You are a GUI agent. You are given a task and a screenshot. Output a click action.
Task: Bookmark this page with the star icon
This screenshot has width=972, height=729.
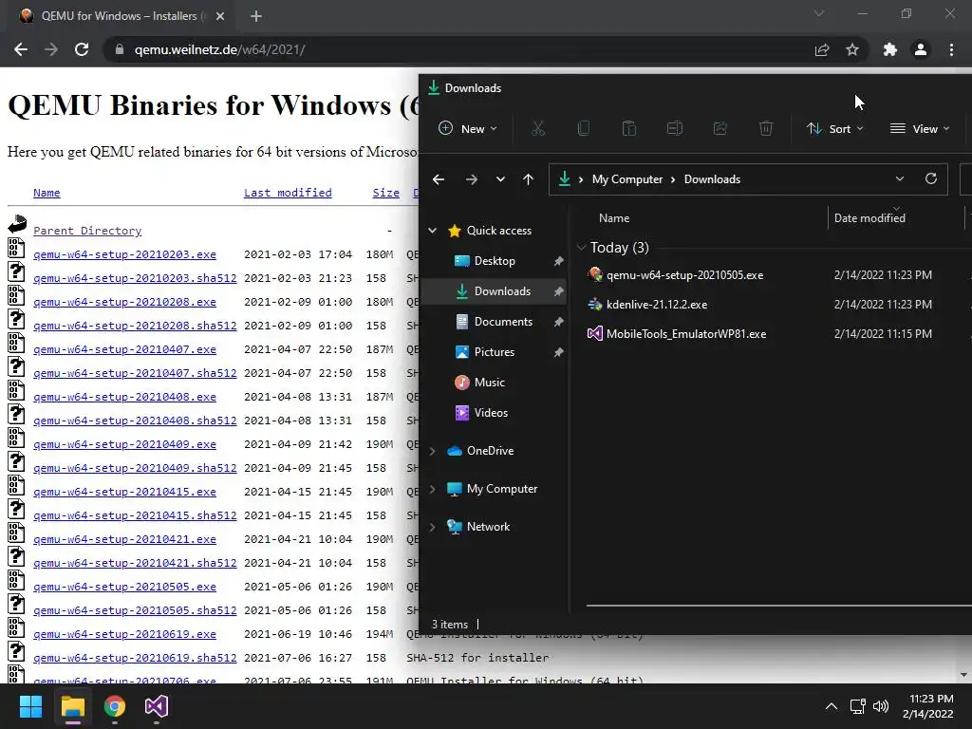[x=852, y=49]
